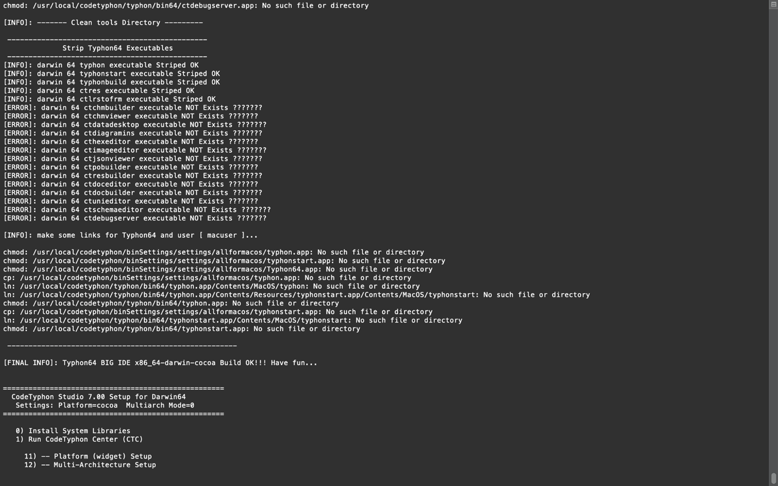Click the chmod ctdebugserver.app error line
The image size is (778, 486).
pos(186,6)
